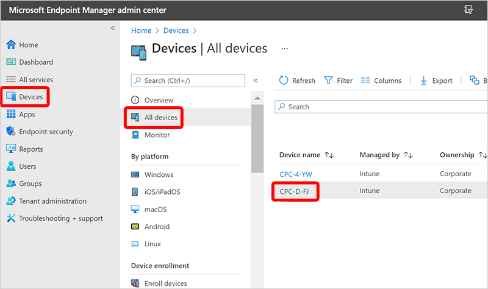Sort by Device name column arrows
488x289 pixels.
(329, 155)
